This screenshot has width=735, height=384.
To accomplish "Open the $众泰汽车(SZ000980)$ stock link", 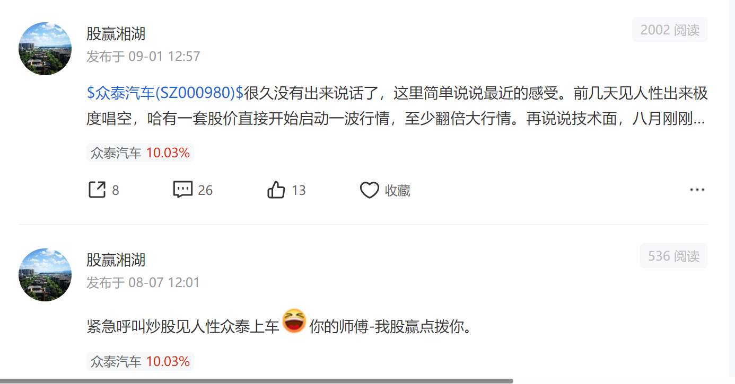I will click(164, 93).
